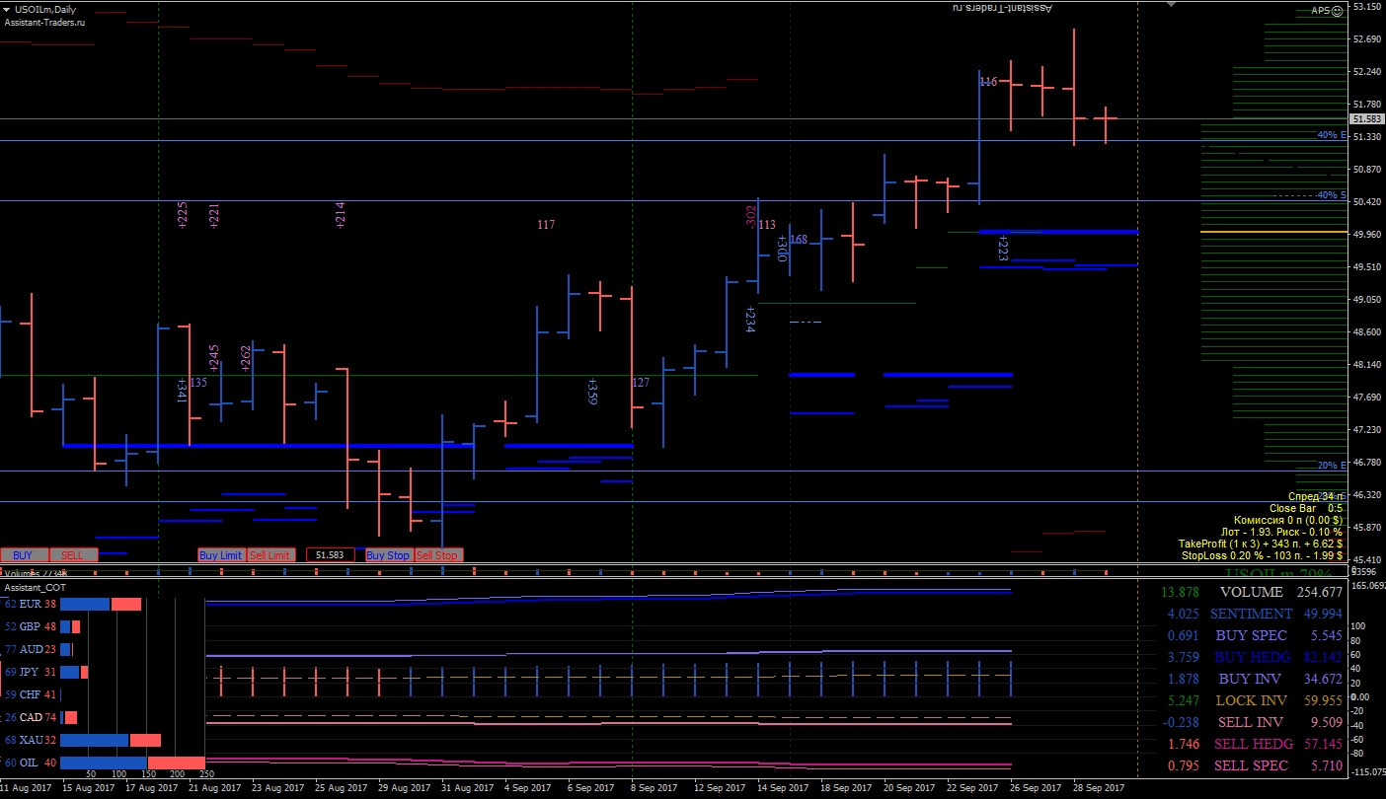Click the BUY SPEC label

1253,636
